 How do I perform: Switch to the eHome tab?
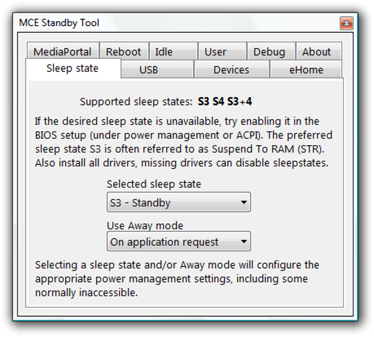point(306,70)
